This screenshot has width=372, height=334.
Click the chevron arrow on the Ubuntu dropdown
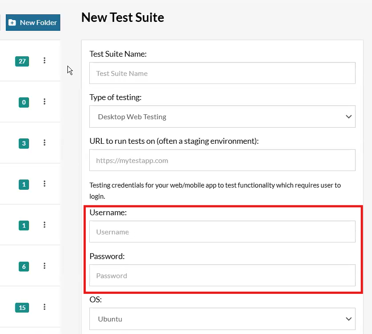click(x=348, y=319)
